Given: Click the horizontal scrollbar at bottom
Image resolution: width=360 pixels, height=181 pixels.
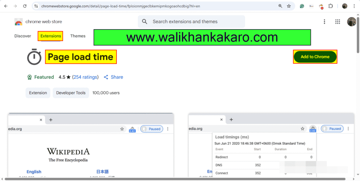Looking at the screenshot, I should point(175,179).
